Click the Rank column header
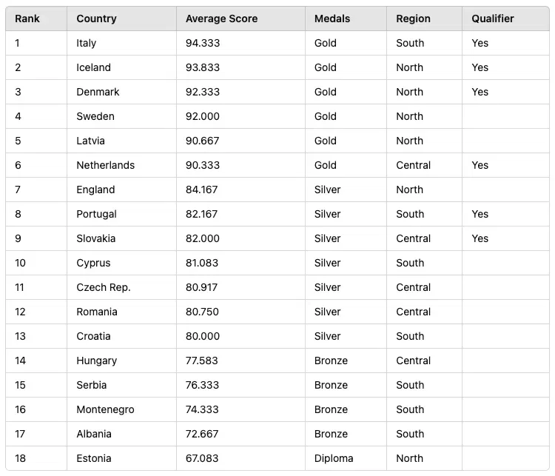Screen dimensions: 555x476 [27, 19]
